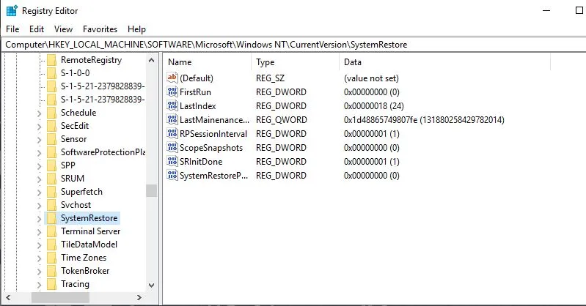586x306 pixels.
Task: Expand the Schedule key
Action: pyautogui.click(x=39, y=113)
